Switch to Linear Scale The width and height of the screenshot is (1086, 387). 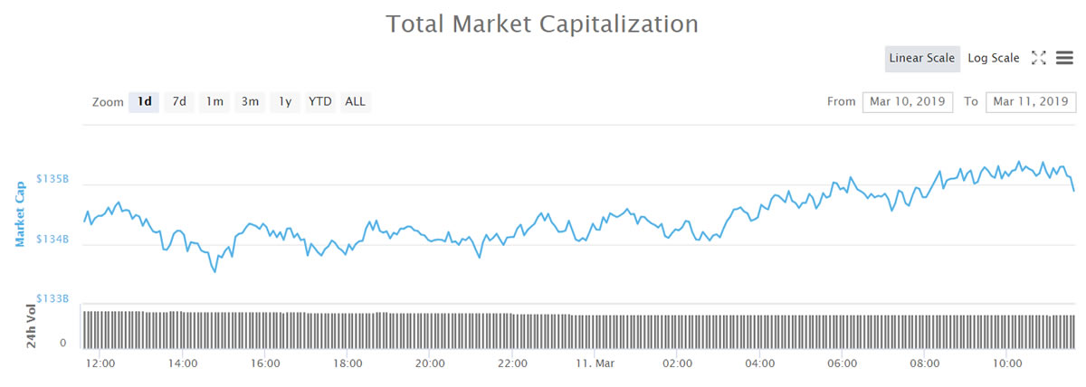pyautogui.click(x=921, y=58)
